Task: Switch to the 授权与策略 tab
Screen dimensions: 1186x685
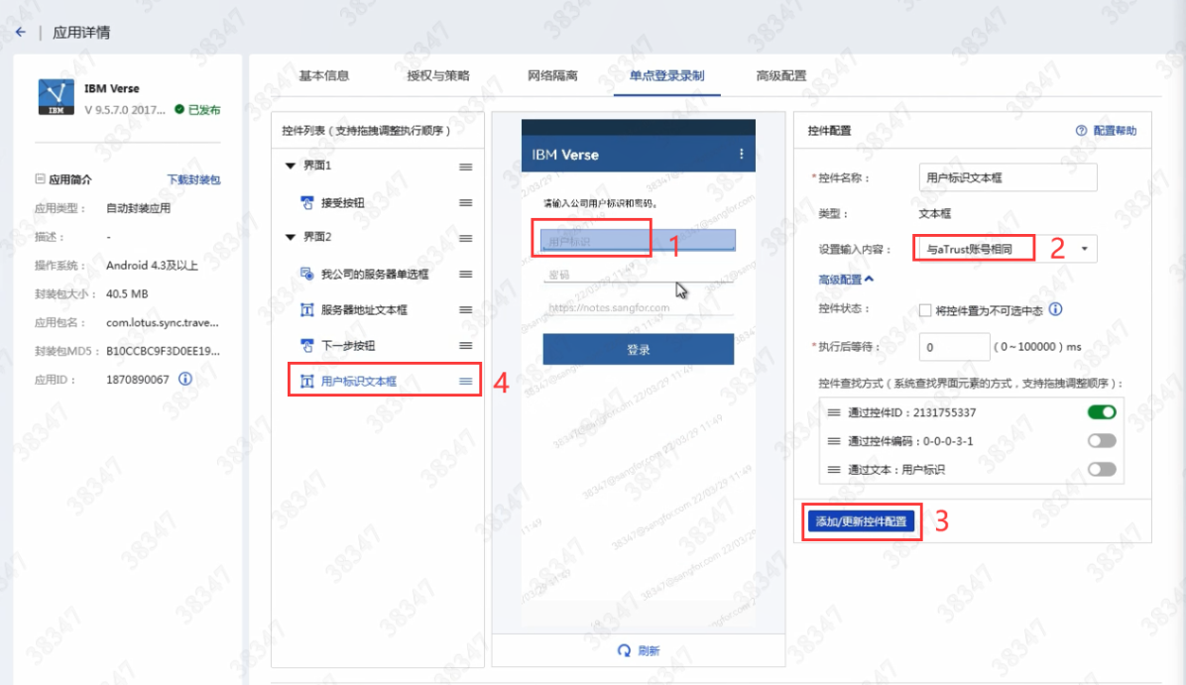Action: click(x=438, y=75)
